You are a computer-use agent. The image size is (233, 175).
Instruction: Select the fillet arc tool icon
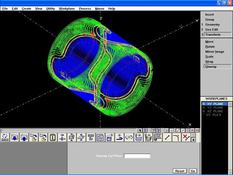pos(177,137)
